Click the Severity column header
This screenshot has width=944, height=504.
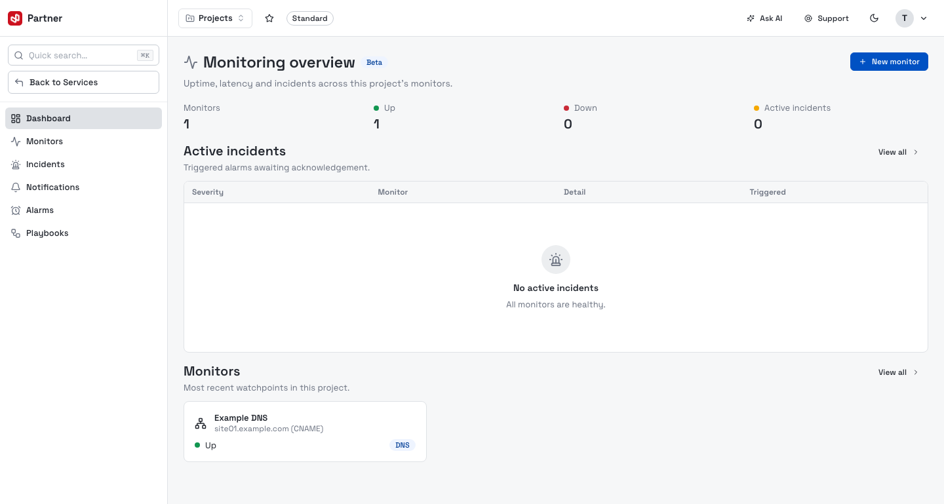(208, 192)
